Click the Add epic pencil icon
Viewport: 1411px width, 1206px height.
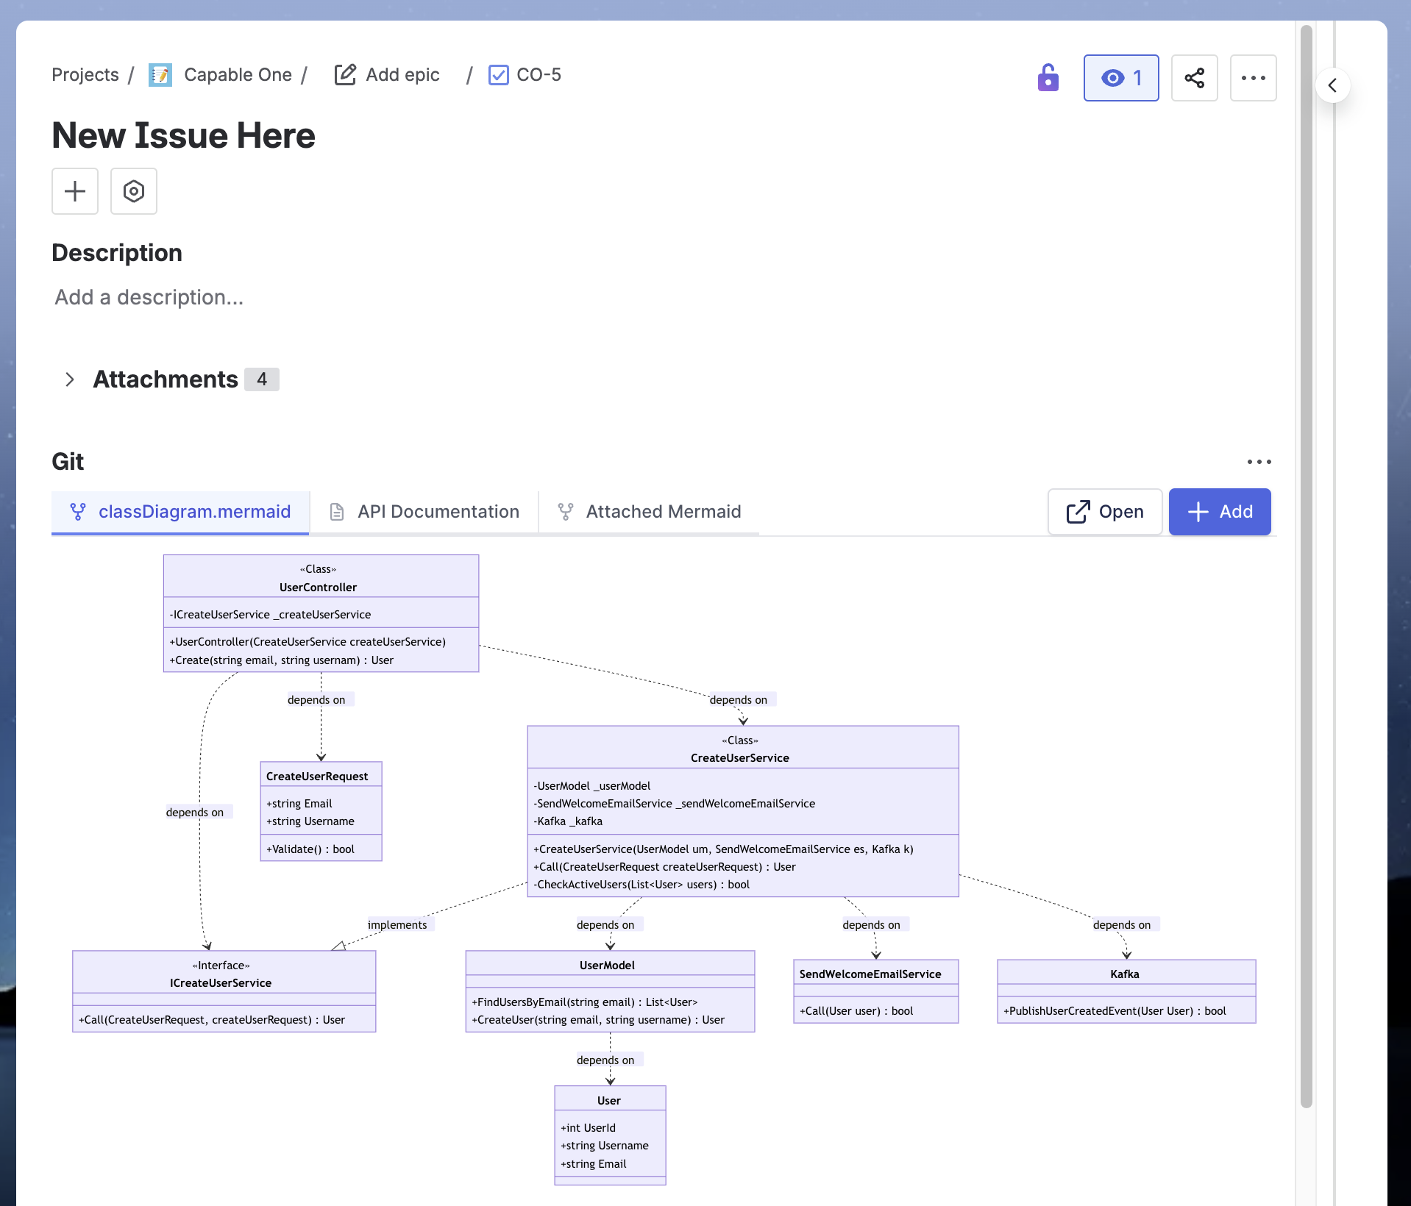pos(345,75)
